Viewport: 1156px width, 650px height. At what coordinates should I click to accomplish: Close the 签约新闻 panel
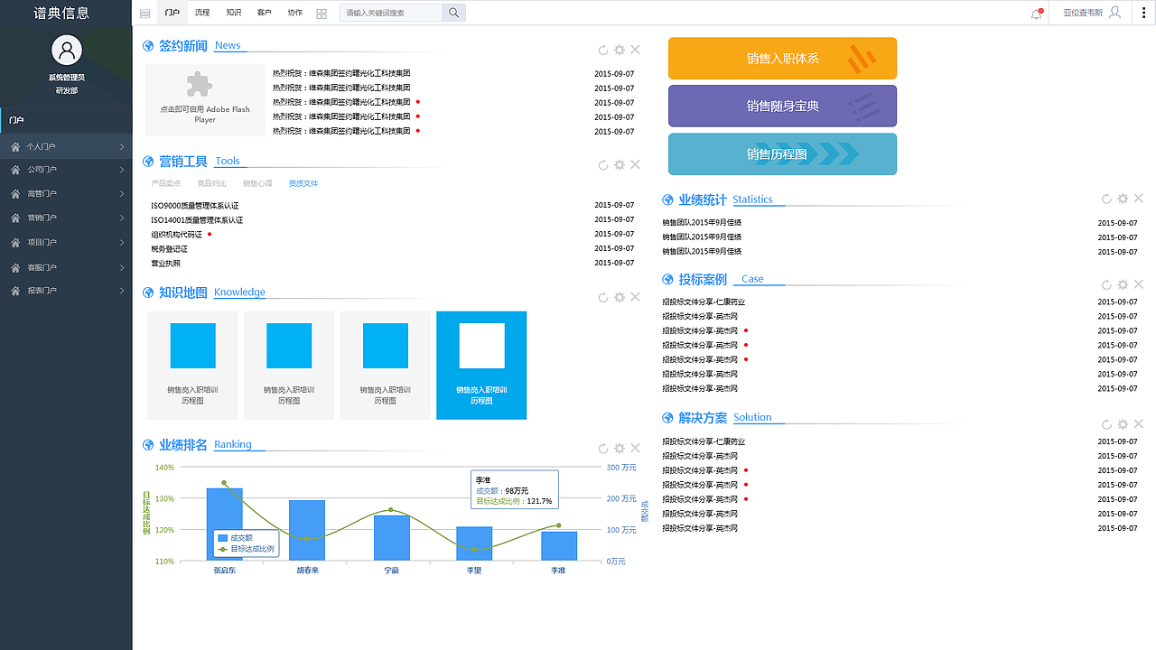pyautogui.click(x=635, y=51)
